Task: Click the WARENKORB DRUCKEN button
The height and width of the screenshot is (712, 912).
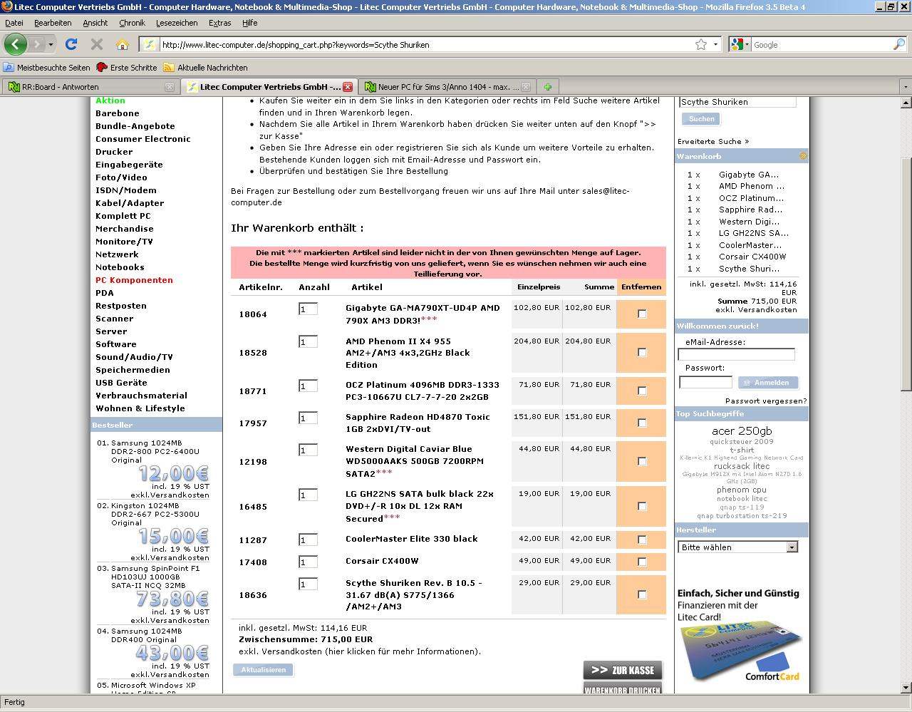Action: click(x=623, y=688)
